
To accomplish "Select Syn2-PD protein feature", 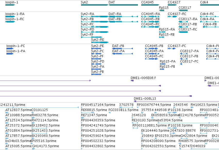I will pos(96,64).
